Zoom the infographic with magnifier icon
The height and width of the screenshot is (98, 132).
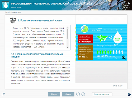[x=124, y=57]
